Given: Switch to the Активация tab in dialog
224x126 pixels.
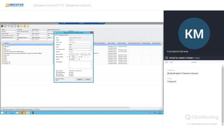Looking at the screenshot, I should [61, 35].
